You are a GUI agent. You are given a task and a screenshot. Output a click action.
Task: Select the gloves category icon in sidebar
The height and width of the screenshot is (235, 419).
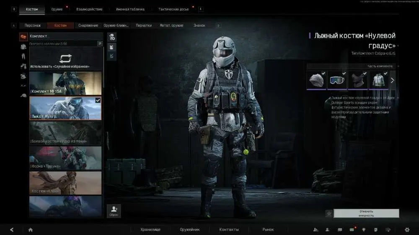click(x=23, y=66)
